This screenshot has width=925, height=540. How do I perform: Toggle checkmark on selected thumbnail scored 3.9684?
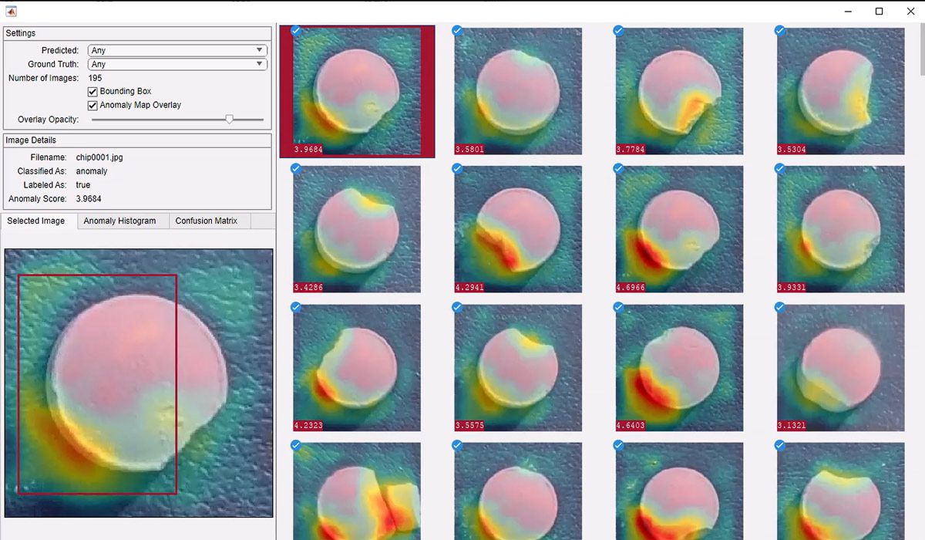[295, 30]
